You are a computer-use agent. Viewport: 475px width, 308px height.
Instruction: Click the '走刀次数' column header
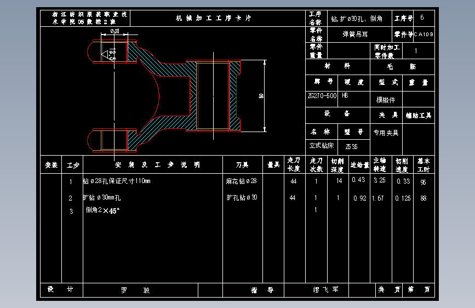[316, 165]
